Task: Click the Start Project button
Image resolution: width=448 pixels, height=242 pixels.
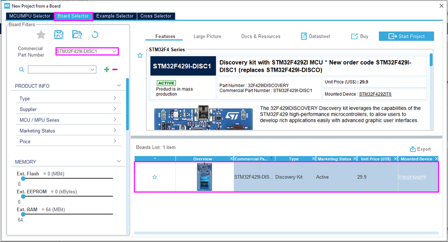Action: [x=406, y=36]
